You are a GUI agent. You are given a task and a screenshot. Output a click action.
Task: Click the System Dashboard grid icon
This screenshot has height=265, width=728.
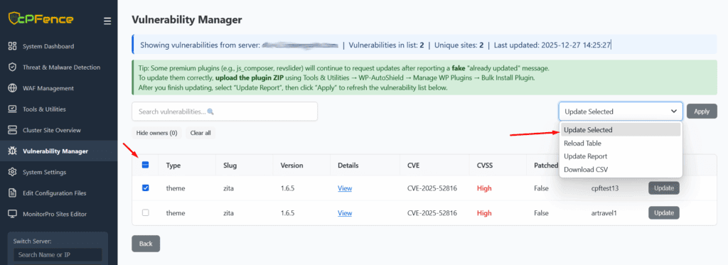(x=13, y=46)
